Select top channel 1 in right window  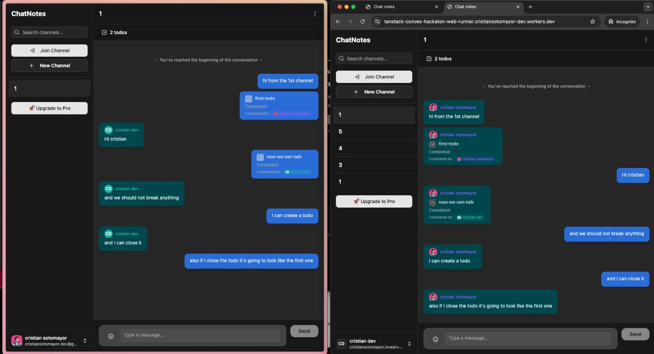pos(374,115)
